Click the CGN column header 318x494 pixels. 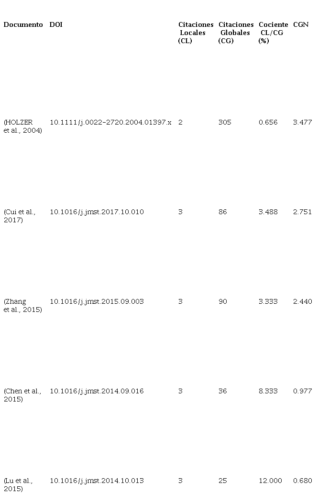click(x=301, y=24)
